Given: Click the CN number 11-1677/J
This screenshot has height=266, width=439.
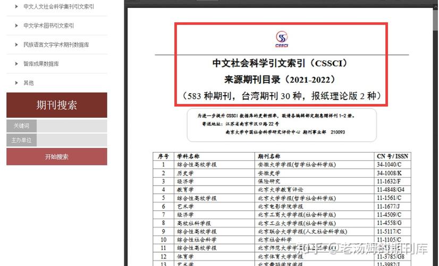Looking at the screenshot, I should (388, 206).
